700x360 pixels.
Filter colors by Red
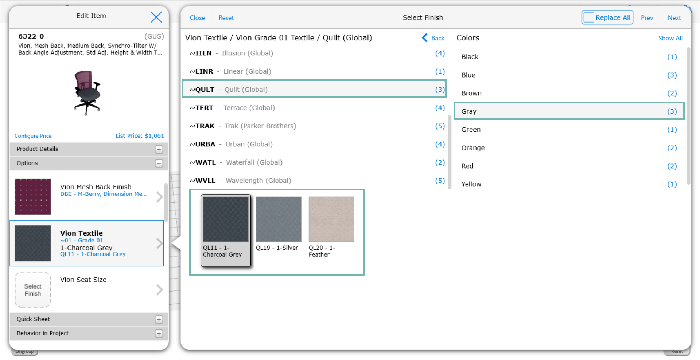(569, 166)
